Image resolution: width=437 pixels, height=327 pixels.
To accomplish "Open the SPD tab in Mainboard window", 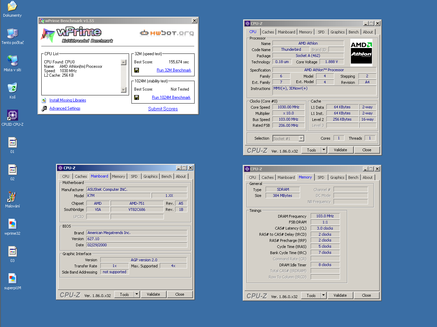I will tap(134, 176).
